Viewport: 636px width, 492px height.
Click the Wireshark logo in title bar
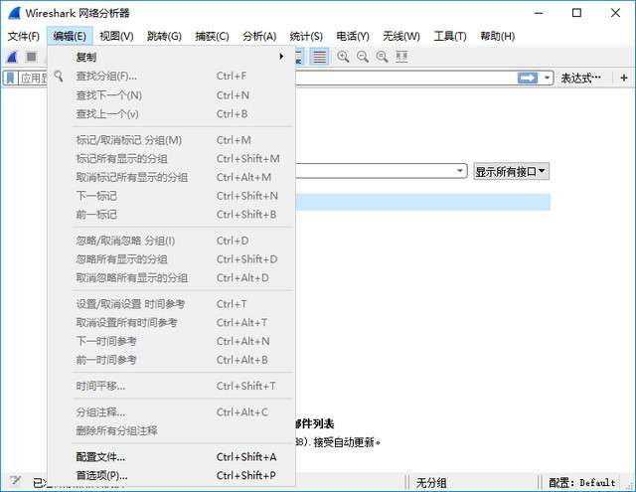[x=14, y=13]
